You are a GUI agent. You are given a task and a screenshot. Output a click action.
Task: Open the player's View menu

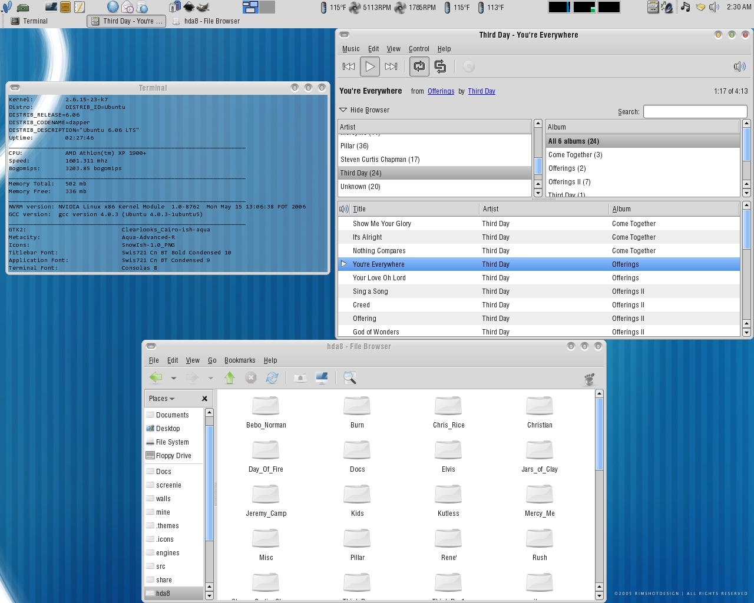click(393, 49)
